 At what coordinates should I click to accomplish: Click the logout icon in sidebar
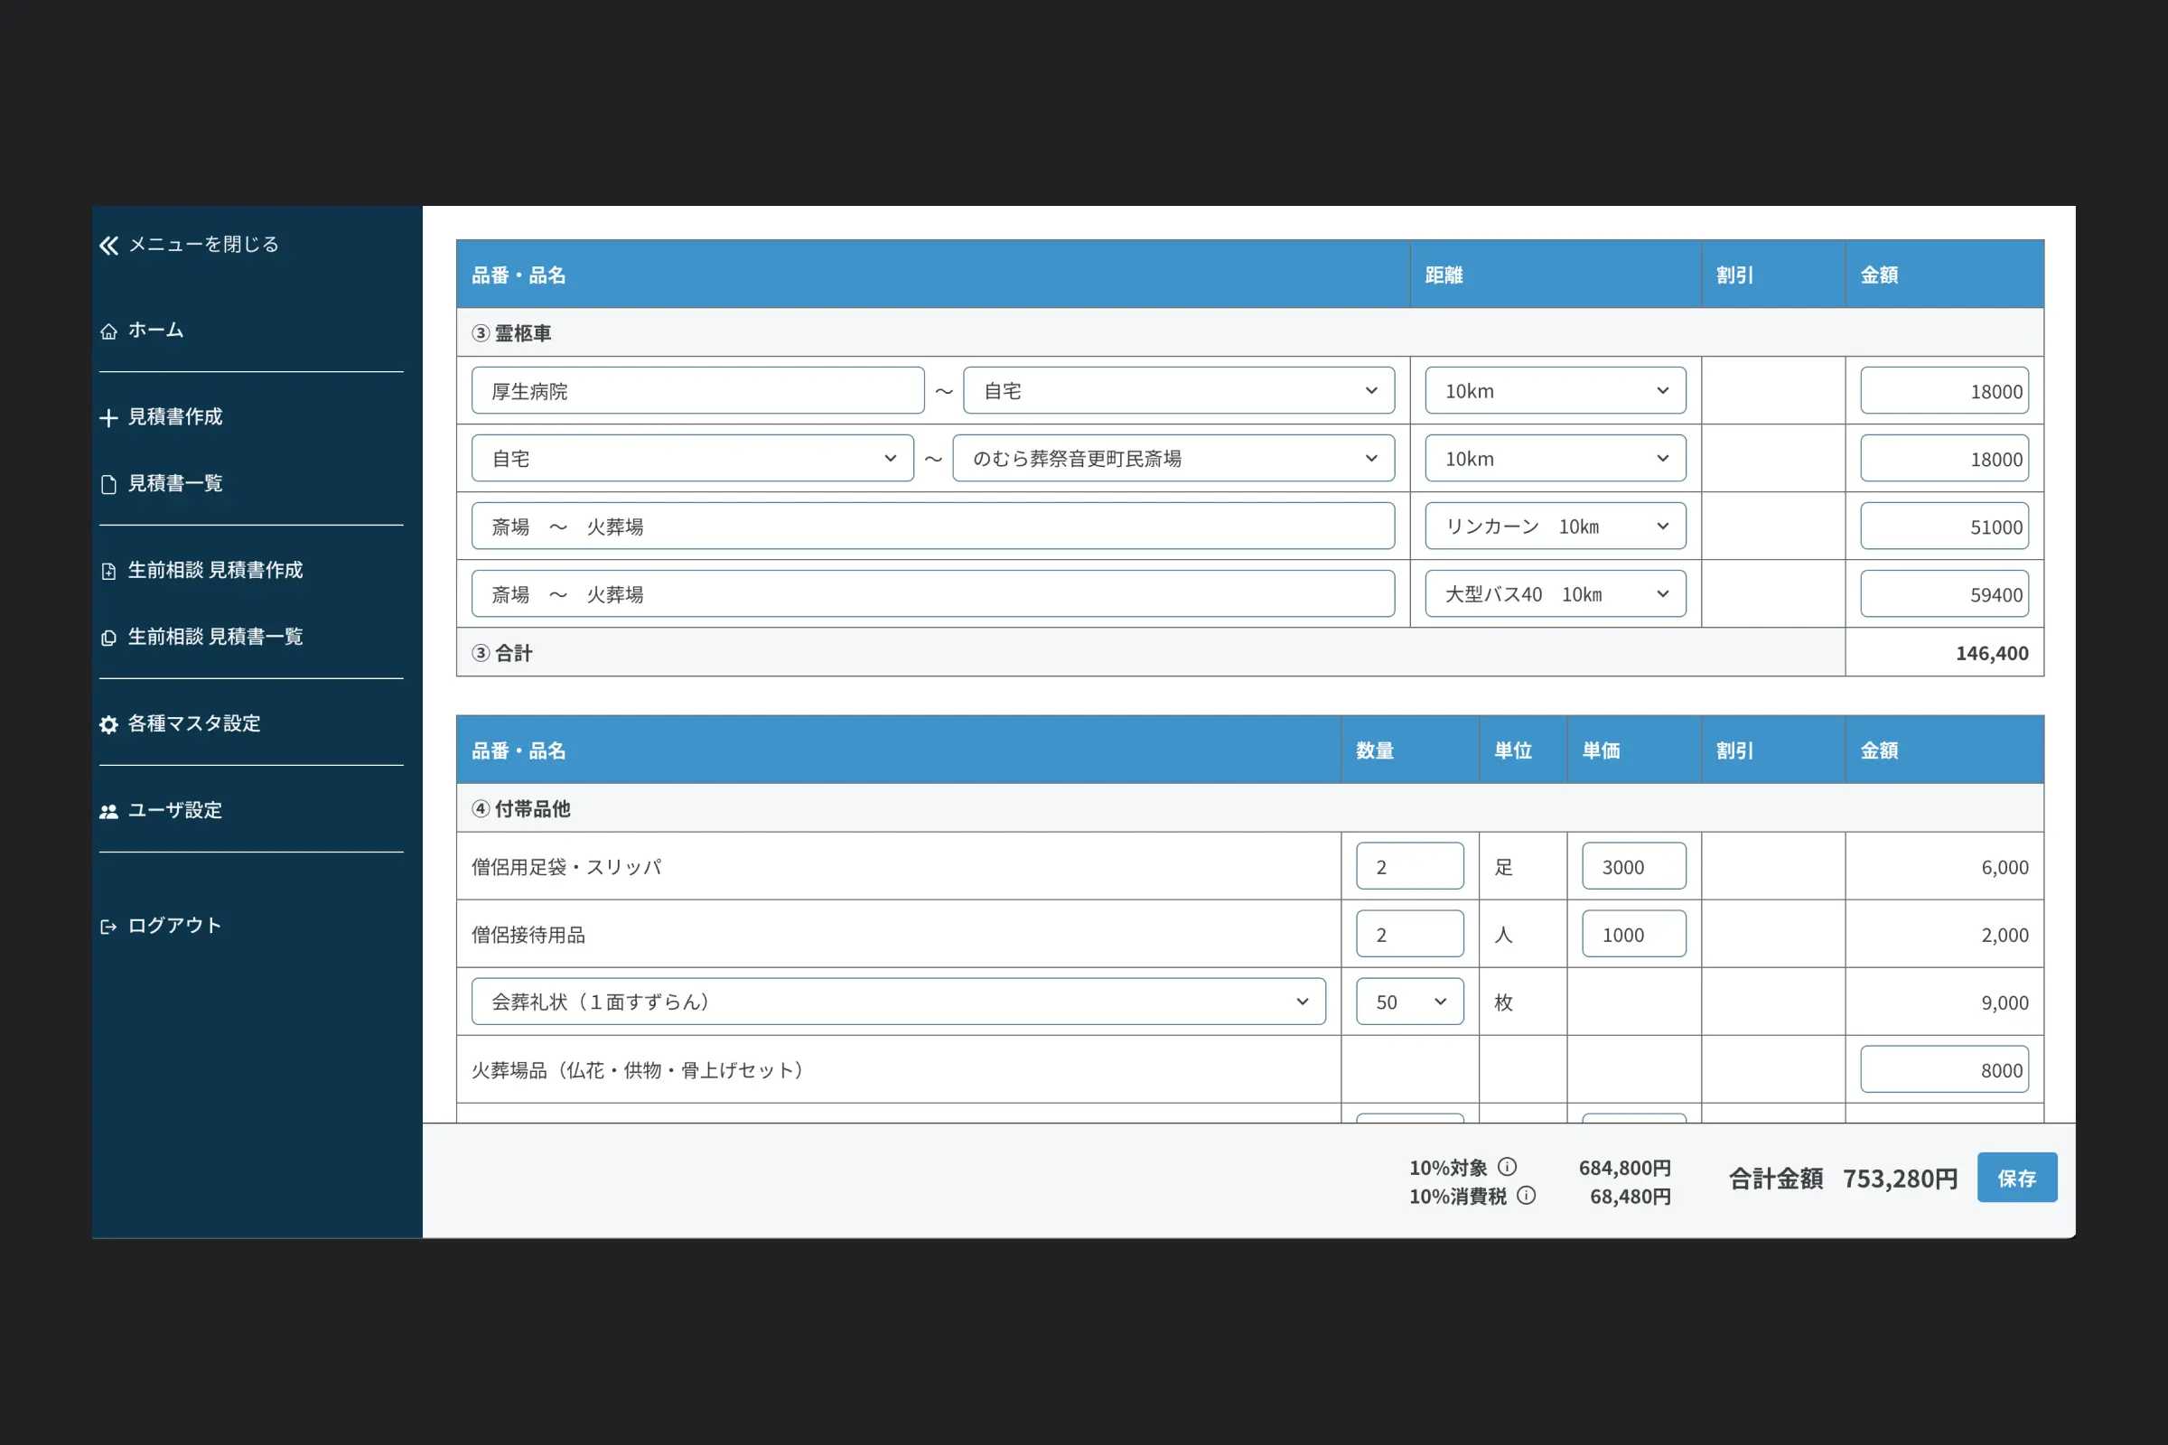tap(108, 927)
